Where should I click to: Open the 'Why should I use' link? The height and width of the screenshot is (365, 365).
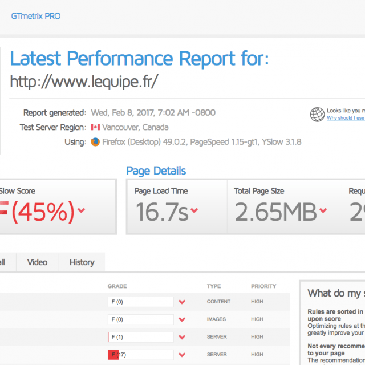pyautogui.click(x=346, y=118)
